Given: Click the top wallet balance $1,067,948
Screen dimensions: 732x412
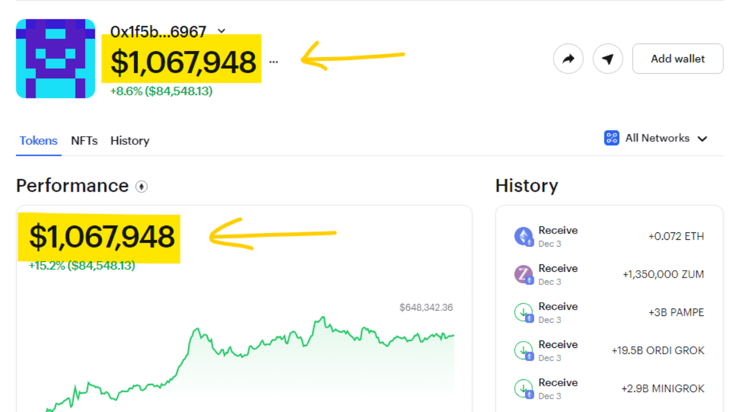Looking at the screenshot, I should click(x=183, y=62).
